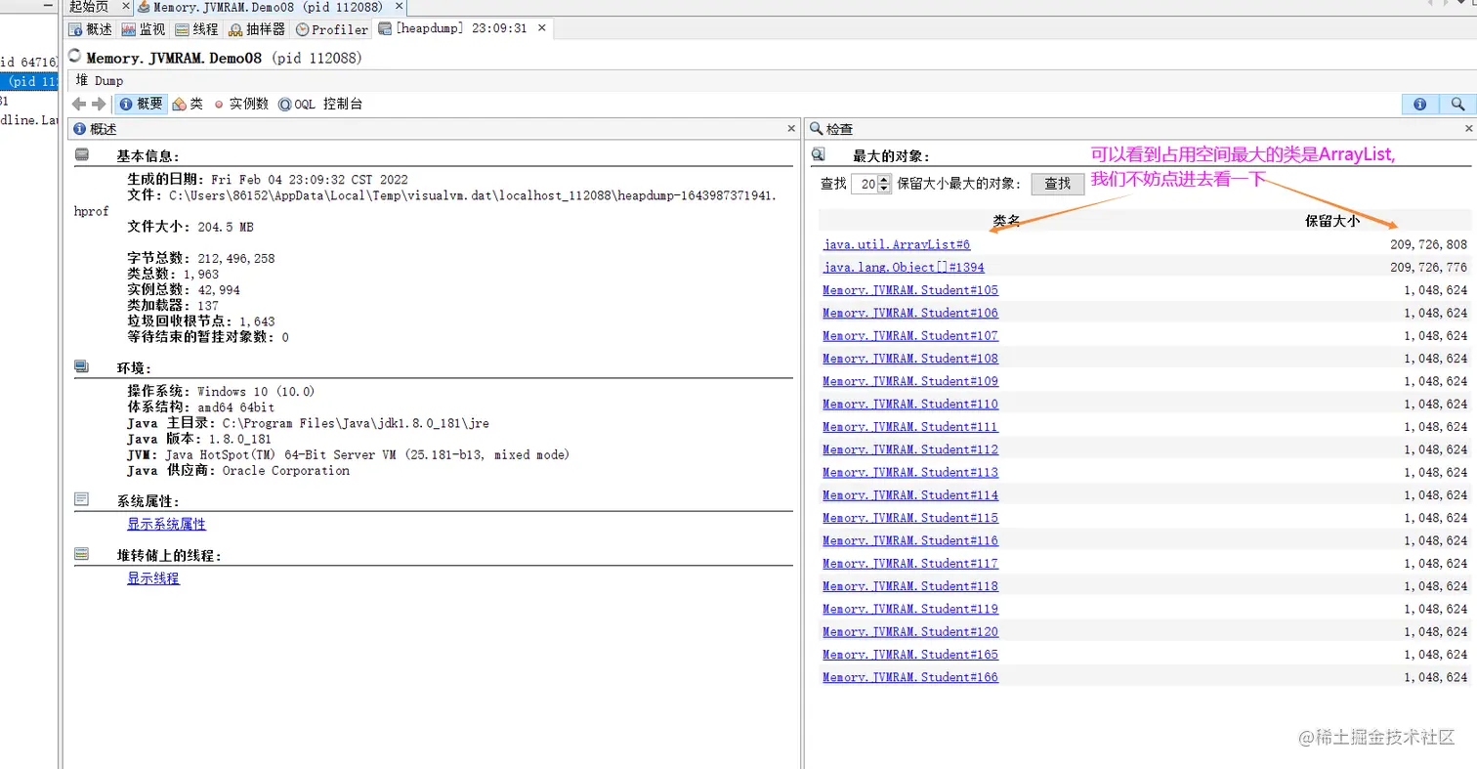
Task: Switch to the 类 classes view
Action: click(x=188, y=104)
